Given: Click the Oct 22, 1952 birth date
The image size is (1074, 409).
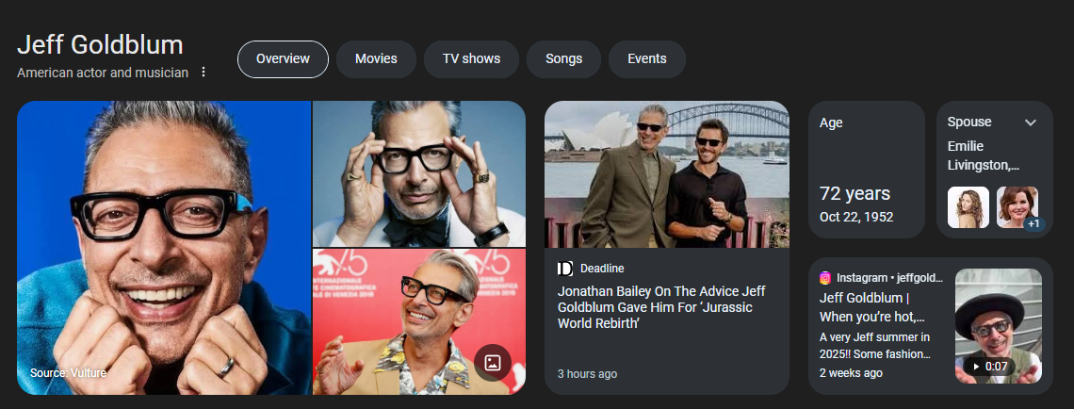Looking at the screenshot, I should 856,217.
